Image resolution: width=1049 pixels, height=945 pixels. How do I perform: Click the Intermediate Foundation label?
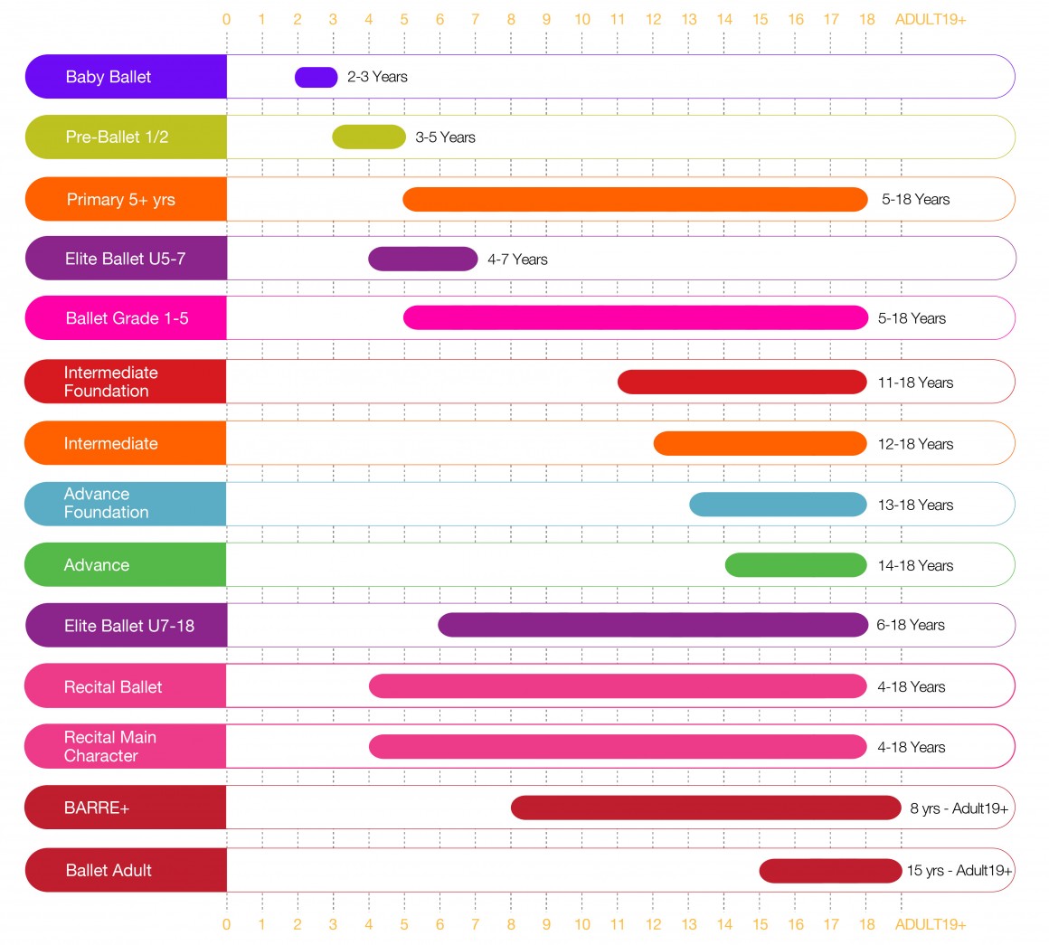(110, 382)
